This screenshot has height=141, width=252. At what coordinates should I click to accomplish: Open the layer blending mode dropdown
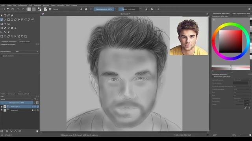click(x=17, y=99)
